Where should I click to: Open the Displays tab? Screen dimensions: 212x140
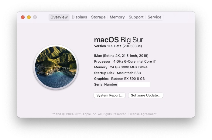(79, 17)
